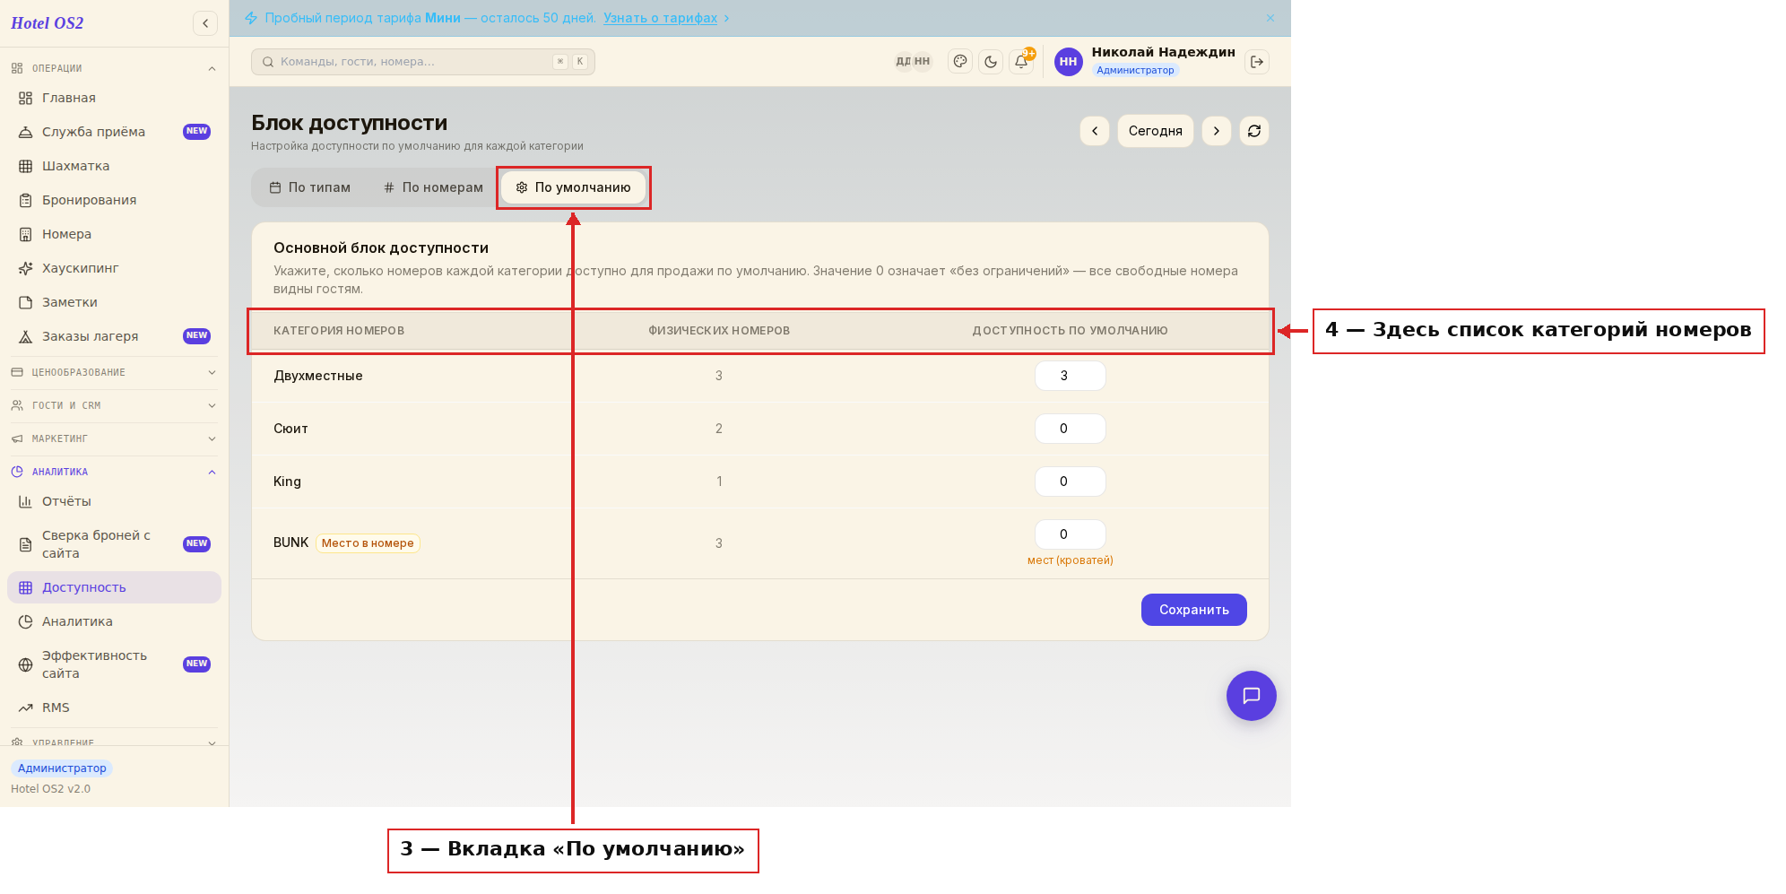Open Номера page
The image size is (1786, 894).
114,234
